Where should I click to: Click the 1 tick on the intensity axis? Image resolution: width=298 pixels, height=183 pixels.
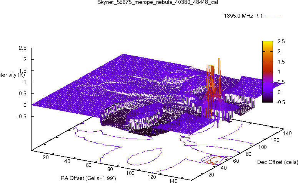[x=25, y=82]
